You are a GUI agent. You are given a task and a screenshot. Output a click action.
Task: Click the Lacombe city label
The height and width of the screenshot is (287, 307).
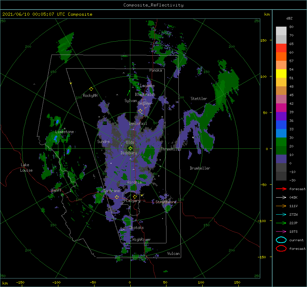point(147,86)
